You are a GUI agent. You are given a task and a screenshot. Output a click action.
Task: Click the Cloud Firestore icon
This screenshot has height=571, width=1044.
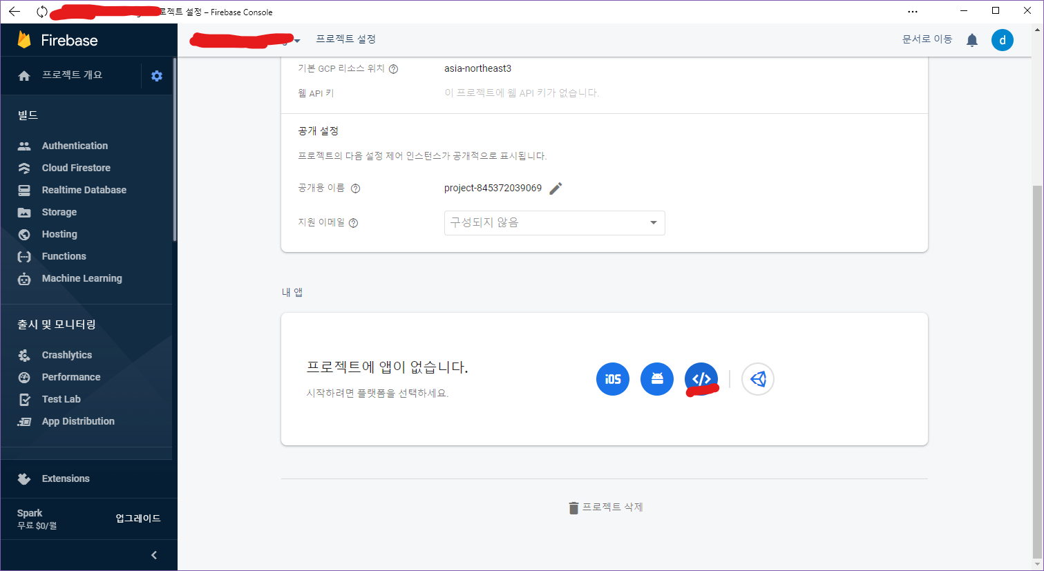pyautogui.click(x=24, y=168)
